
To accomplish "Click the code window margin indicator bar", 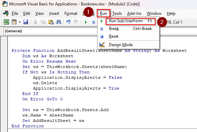I will tap(4, 84).
